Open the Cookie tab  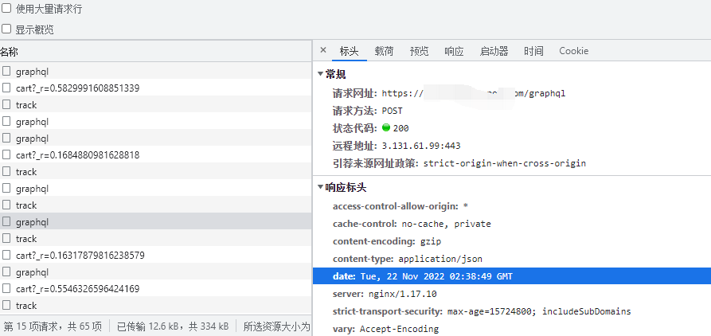(573, 51)
